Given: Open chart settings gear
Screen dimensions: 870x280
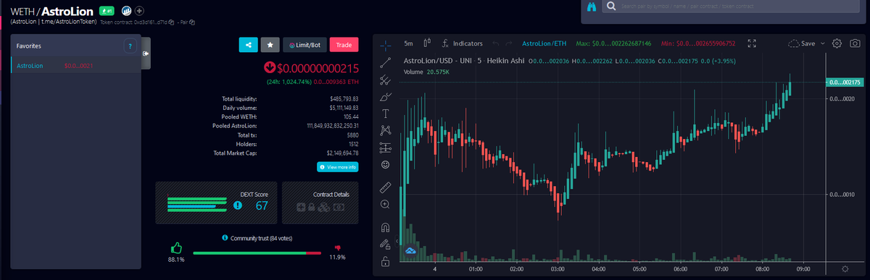Looking at the screenshot, I should 837,43.
